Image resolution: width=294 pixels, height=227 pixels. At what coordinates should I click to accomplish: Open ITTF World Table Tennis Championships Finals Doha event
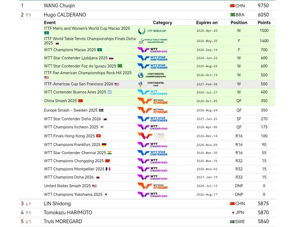[x=90, y=41]
